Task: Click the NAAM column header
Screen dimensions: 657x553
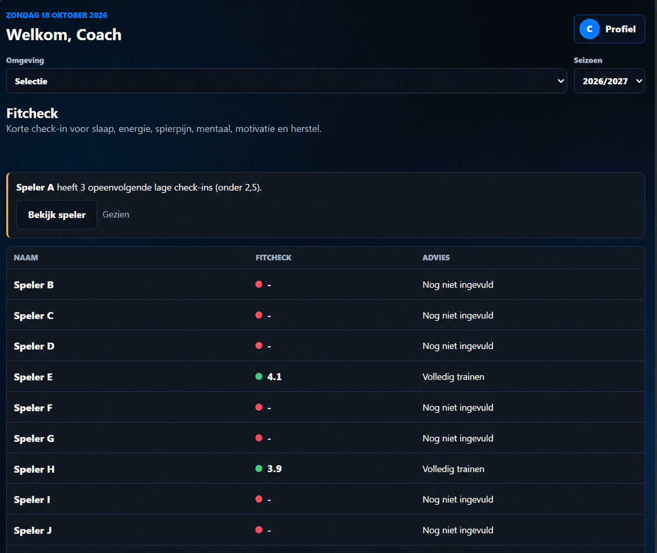Action: pyautogui.click(x=26, y=258)
